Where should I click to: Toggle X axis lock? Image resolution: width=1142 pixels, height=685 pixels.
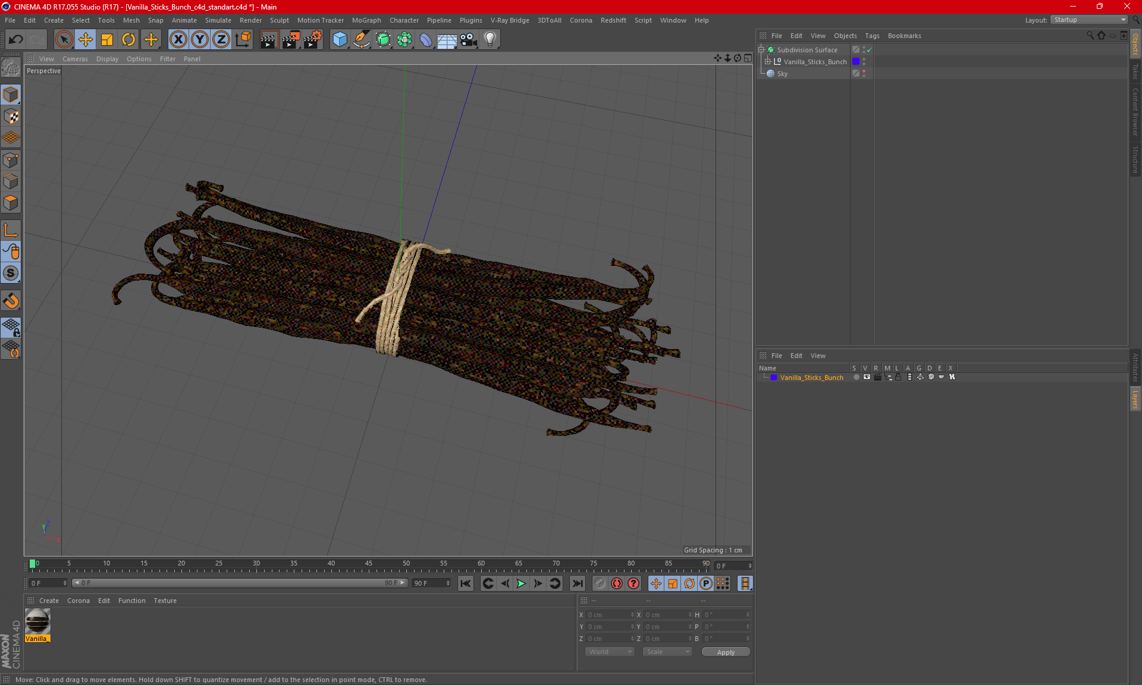click(178, 40)
